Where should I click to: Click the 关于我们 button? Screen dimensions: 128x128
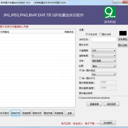tap(5, 113)
